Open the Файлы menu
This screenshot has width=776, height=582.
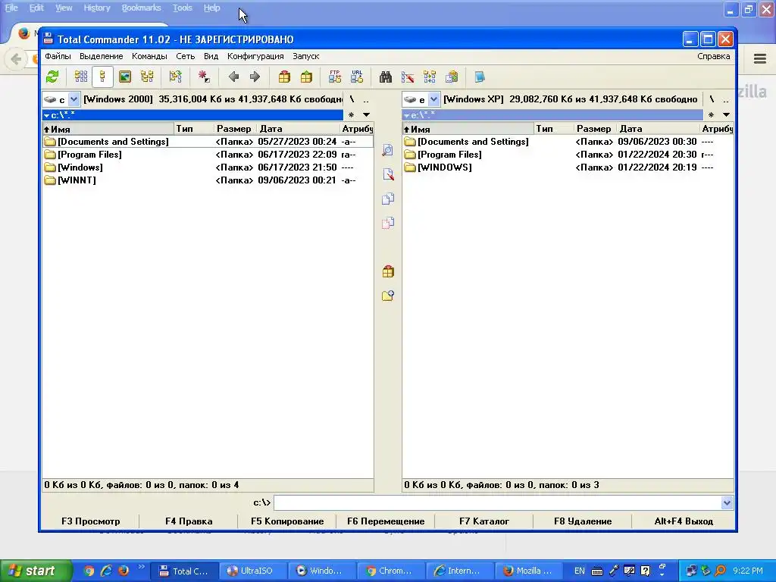click(x=58, y=56)
